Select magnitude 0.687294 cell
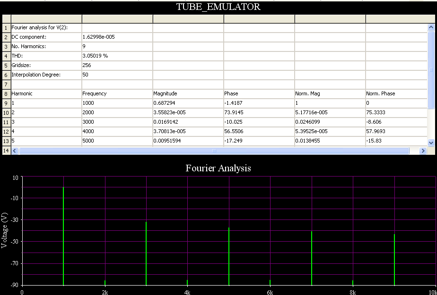The width and height of the screenshot is (437, 295). point(188,103)
